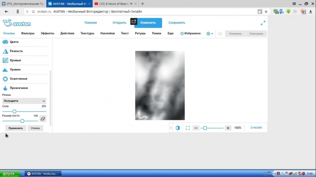
Task: Click the fit-to-screen icon
Action: pyautogui.click(x=188, y=128)
